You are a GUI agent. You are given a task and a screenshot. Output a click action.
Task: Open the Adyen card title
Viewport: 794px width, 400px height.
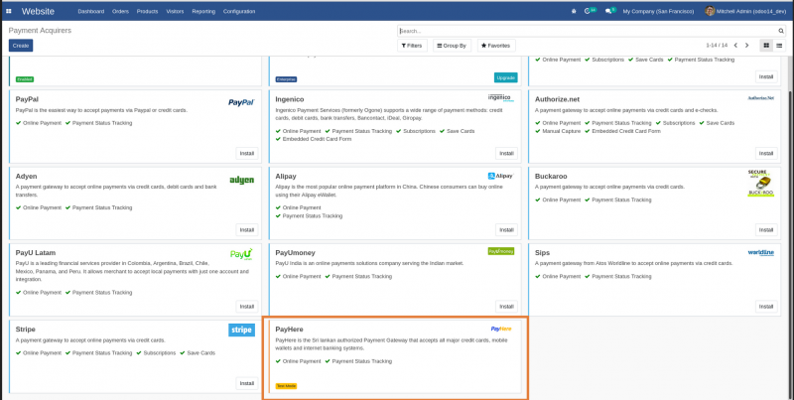coord(27,177)
